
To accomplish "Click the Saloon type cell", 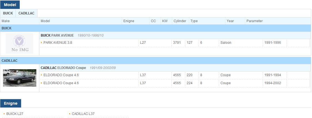I will tap(226, 42).
